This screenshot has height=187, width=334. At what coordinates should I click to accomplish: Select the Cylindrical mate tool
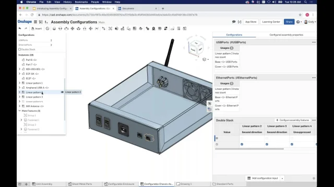tap(79, 29)
